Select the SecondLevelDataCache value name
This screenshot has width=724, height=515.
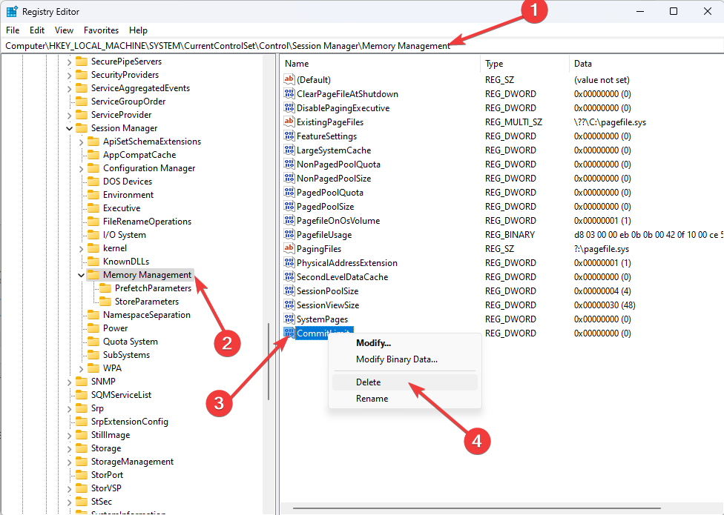342,276
